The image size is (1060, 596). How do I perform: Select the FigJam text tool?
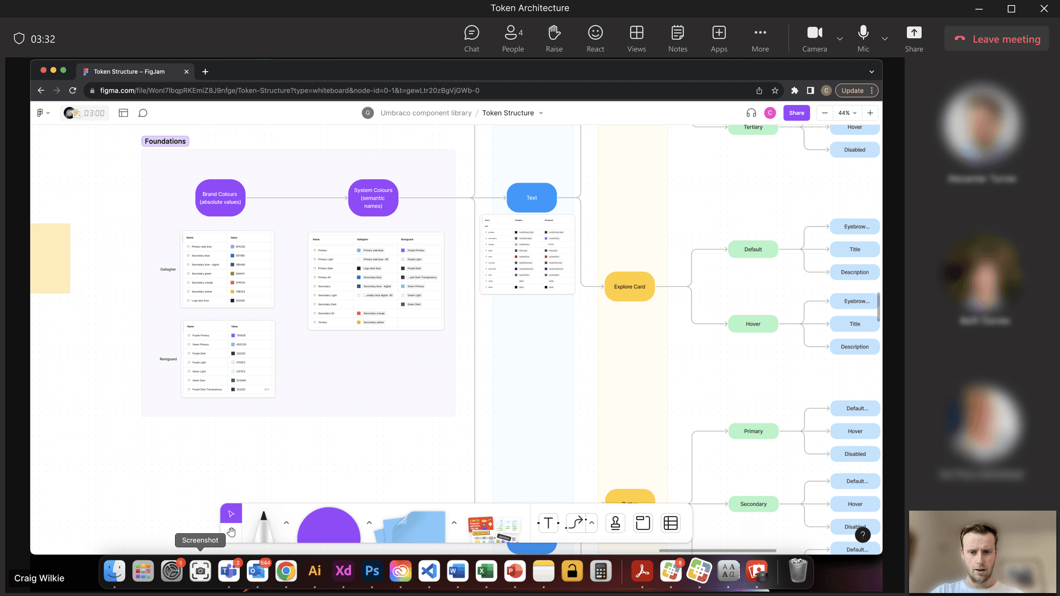click(548, 523)
